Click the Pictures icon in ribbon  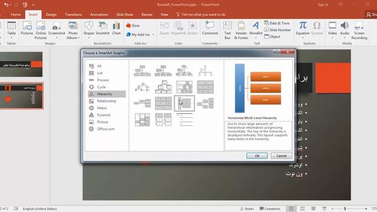[27, 28]
